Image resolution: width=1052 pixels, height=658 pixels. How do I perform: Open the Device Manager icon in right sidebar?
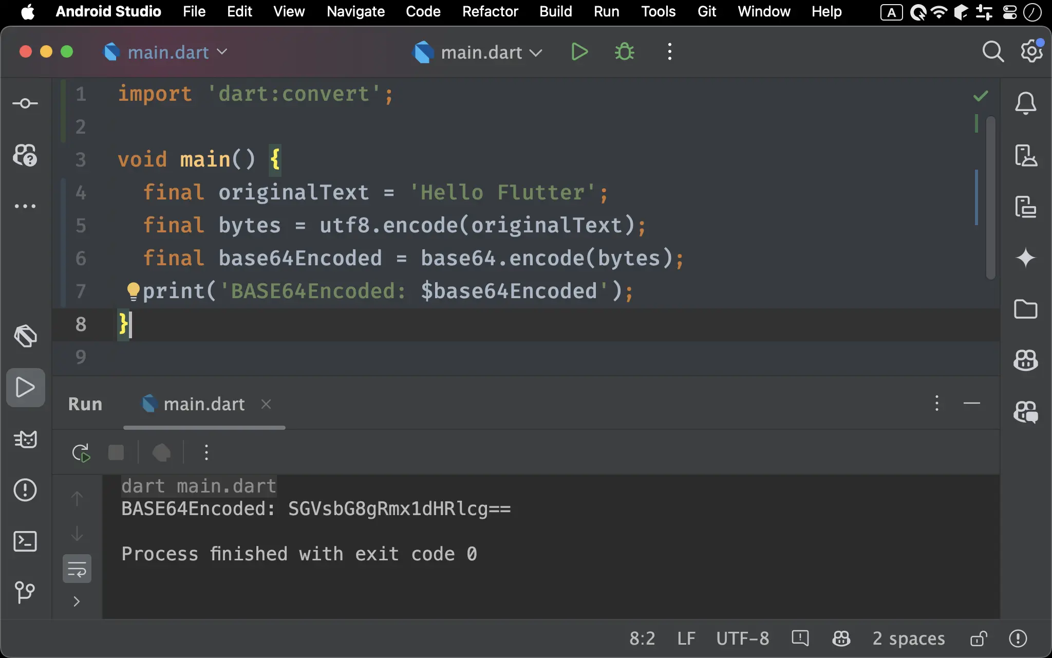(1025, 155)
